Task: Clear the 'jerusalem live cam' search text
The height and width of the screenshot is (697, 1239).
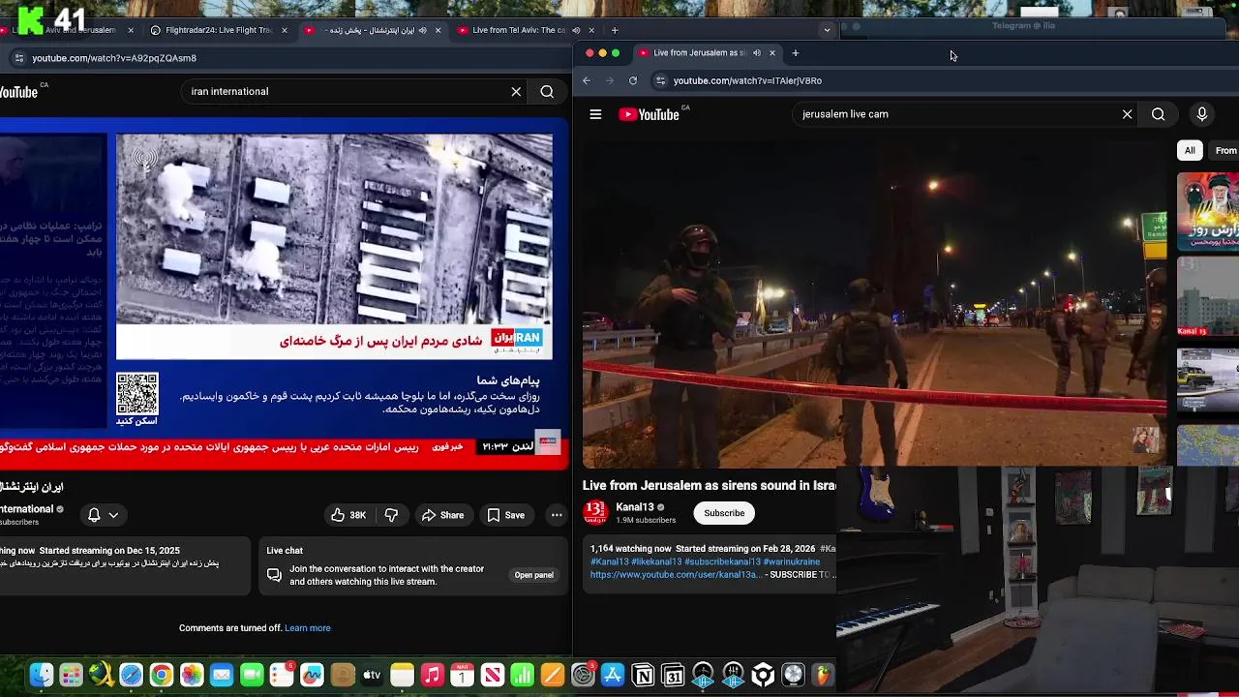Action: coord(1127,114)
